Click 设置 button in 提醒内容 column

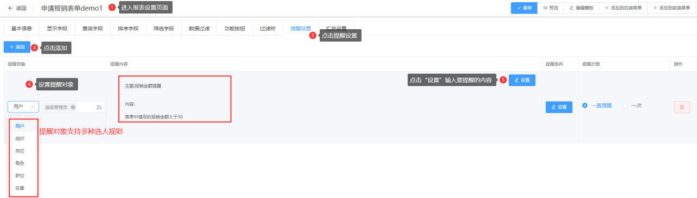point(522,80)
